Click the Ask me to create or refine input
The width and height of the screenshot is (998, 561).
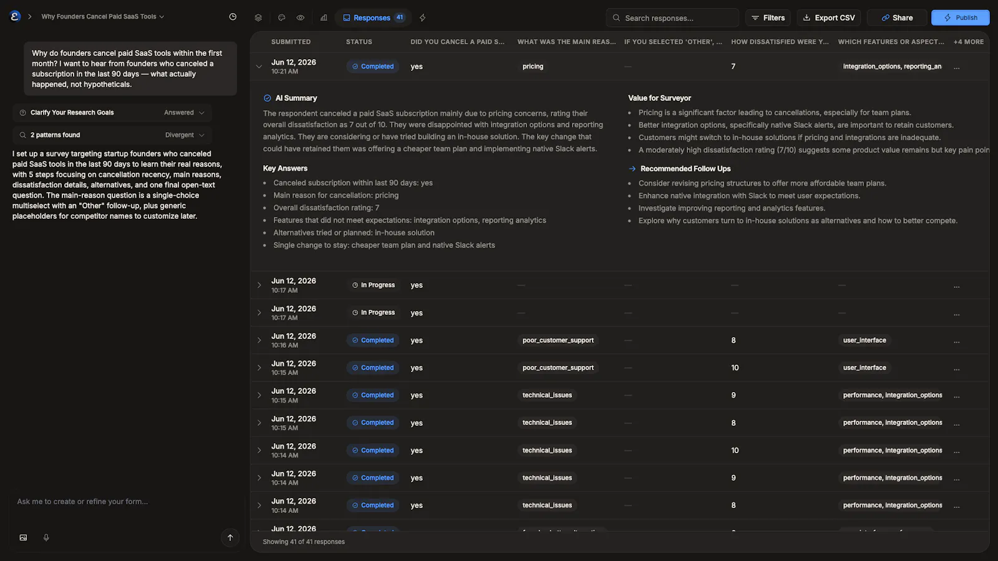(x=125, y=502)
